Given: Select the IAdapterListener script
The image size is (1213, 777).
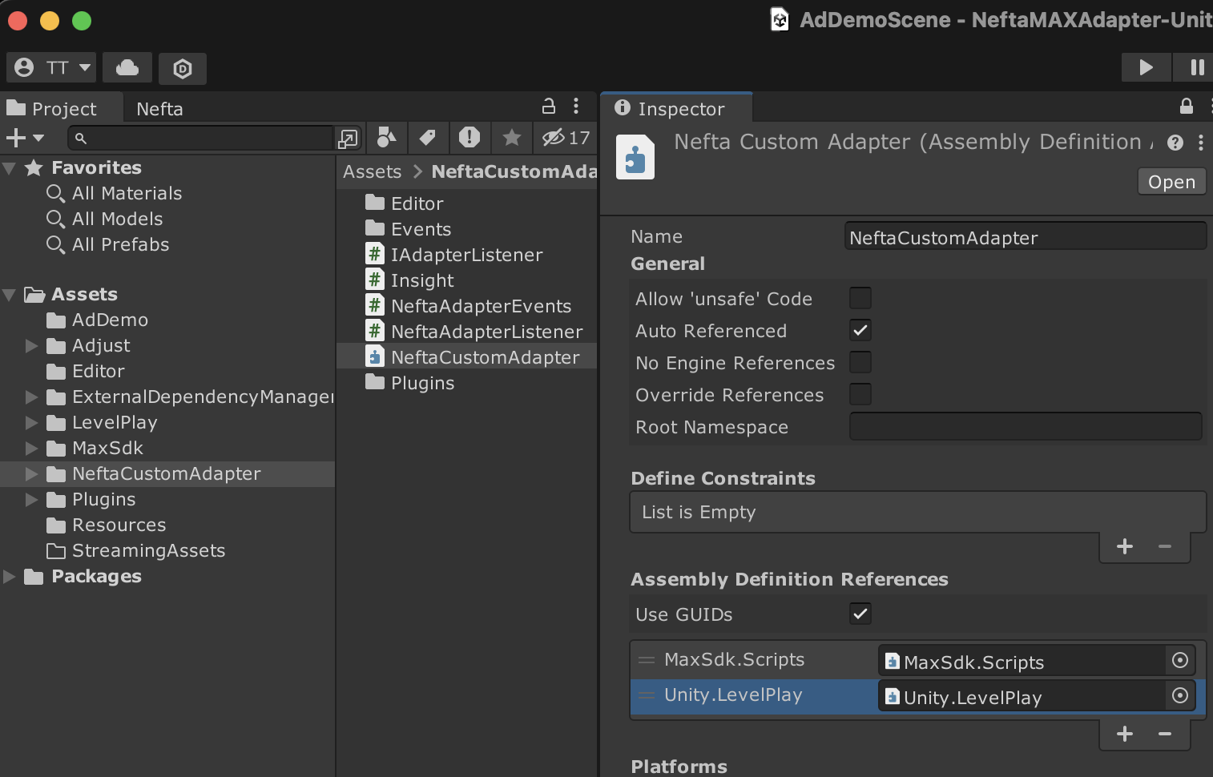Looking at the screenshot, I should coord(466,255).
